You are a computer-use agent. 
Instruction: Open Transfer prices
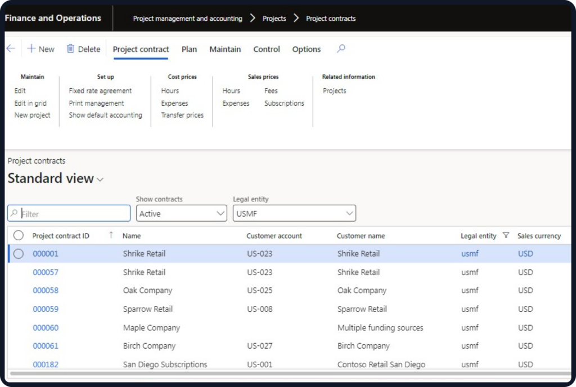coord(182,115)
